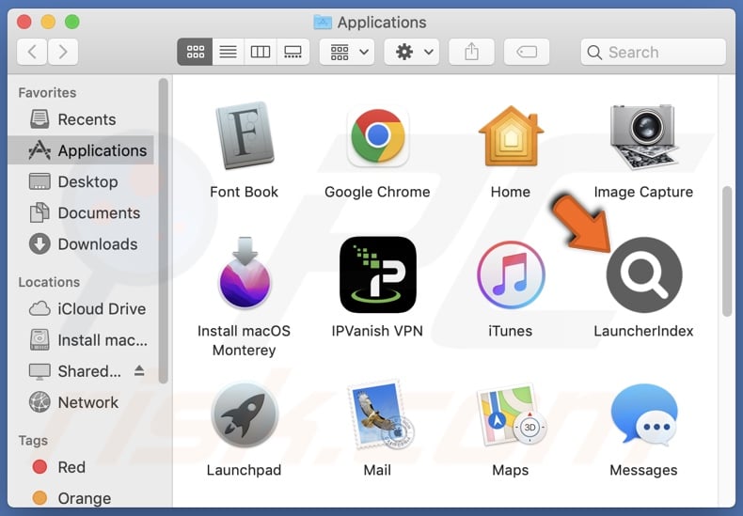Switch to icon view

195,52
